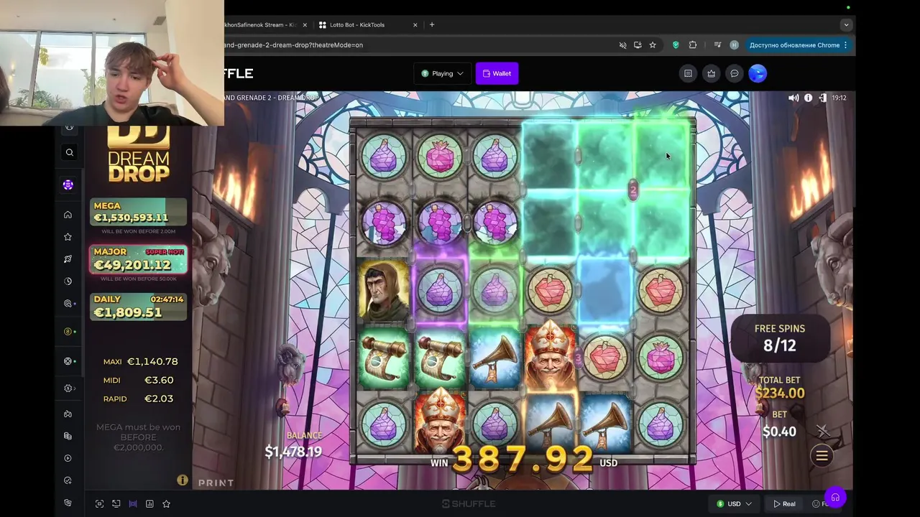Open the purple casino chip sidebar icon

pyautogui.click(x=68, y=185)
